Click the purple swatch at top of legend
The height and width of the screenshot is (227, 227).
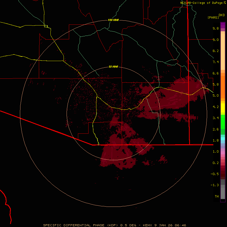click(223, 25)
